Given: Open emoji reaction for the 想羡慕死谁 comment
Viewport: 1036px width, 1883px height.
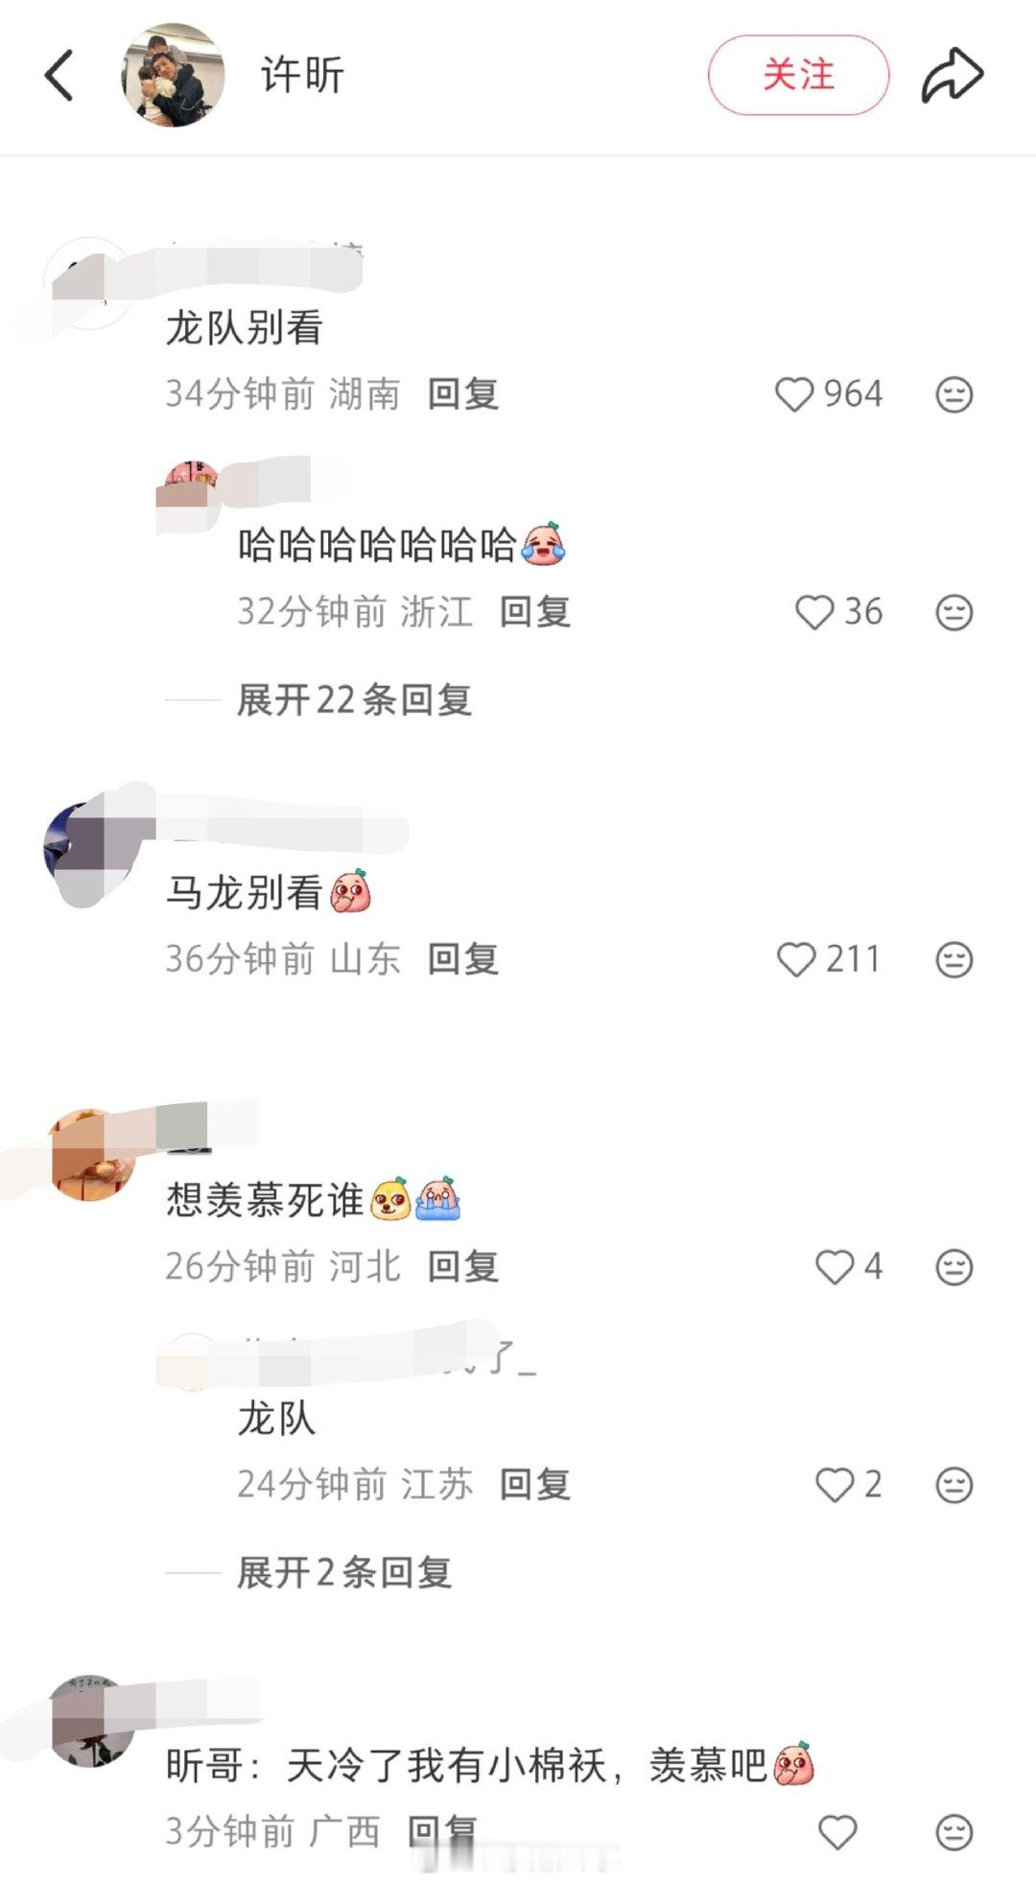Looking at the screenshot, I should (954, 1267).
